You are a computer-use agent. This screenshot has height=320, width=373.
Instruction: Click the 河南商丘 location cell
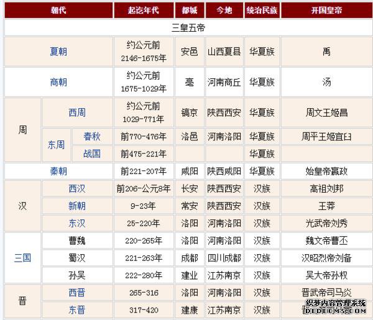click(x=224, y=82)
